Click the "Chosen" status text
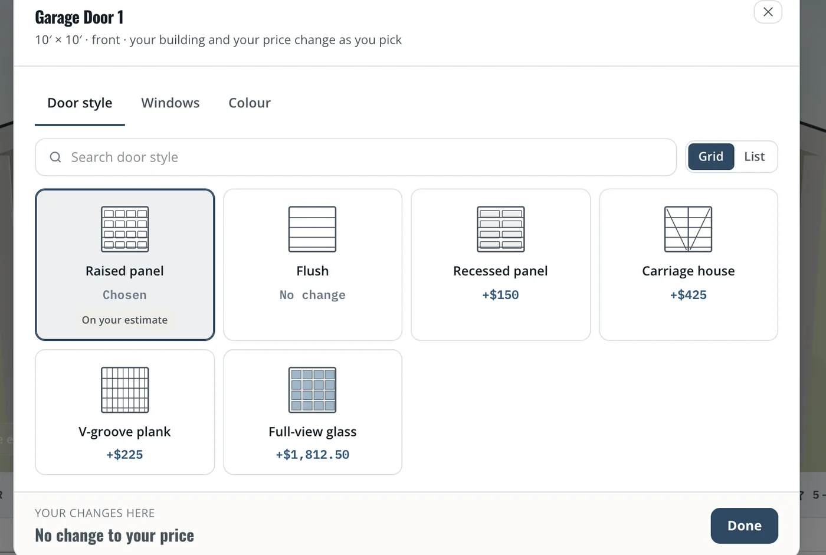Image resolution: width=826 pixels, height=555 pixels. tap(124, 295)
